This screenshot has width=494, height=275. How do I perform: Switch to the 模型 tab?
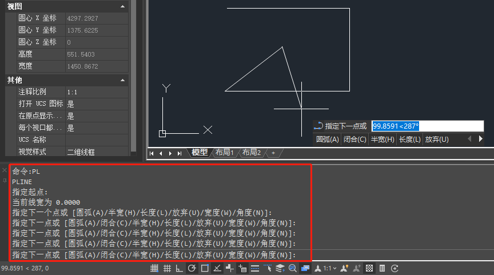coord(200,153)
